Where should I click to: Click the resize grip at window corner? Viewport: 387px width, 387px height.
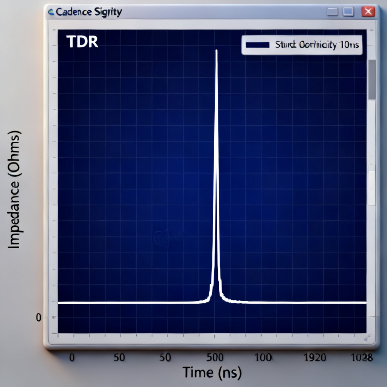[367, 338]
